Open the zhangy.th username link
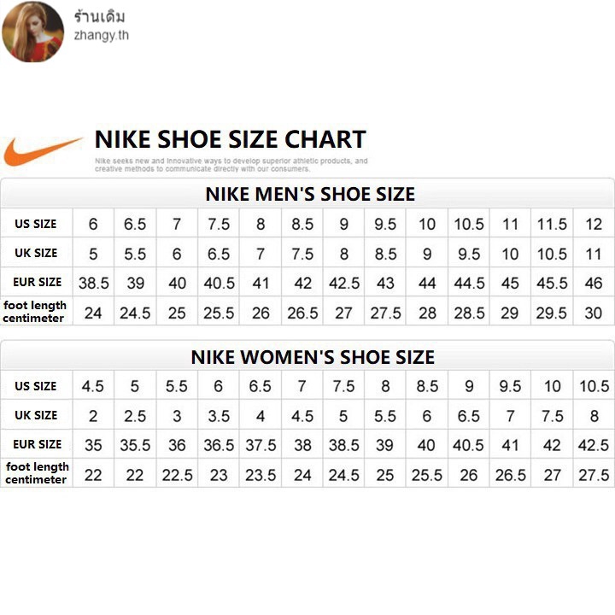615x615 pixels. click(101, 36)
